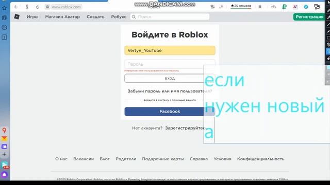This screenshot has height=185, width=330.
Task: Open the Подарочные карты footer link
Action: point(163,159)
